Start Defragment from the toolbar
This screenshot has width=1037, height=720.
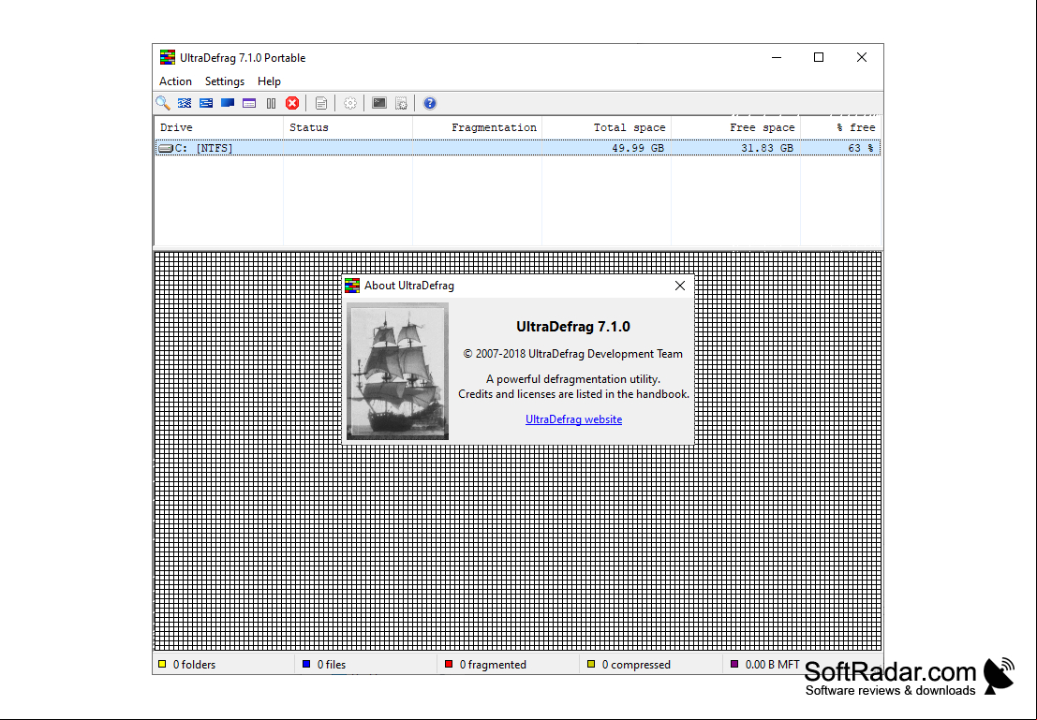pos(185,103)
